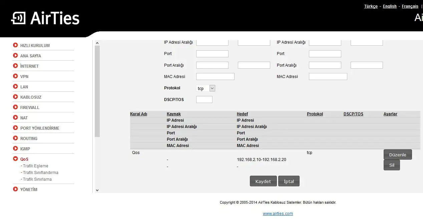The image size is (423, 219).
Task: Click the DSCP/TOS input field
Action: pyautogui.click(x=204, y=100)
